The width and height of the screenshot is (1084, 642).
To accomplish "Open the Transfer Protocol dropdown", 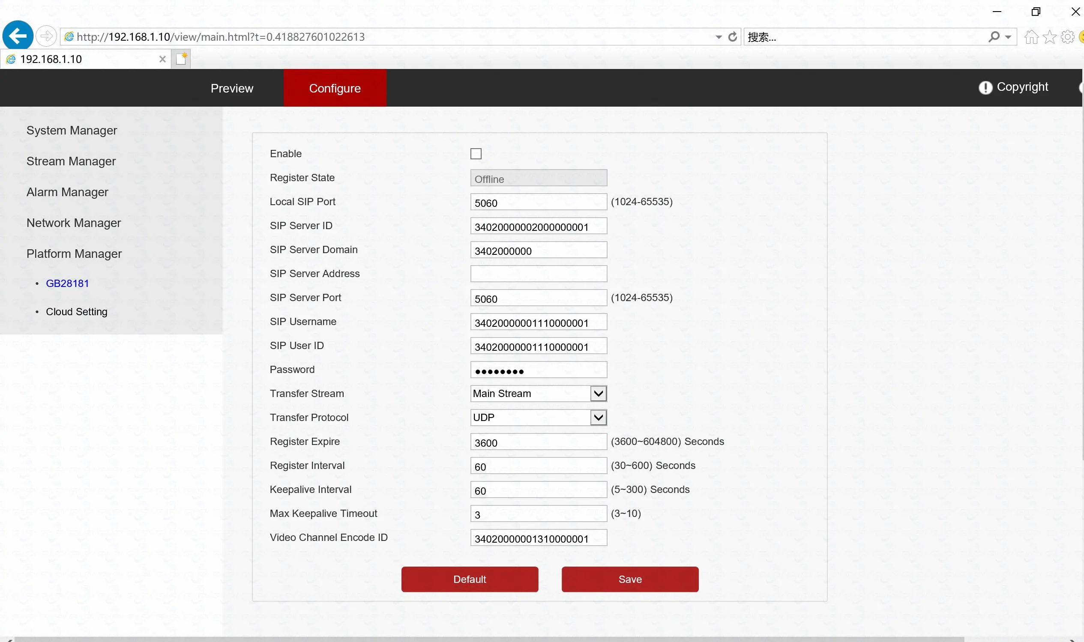I will [538, 417].
